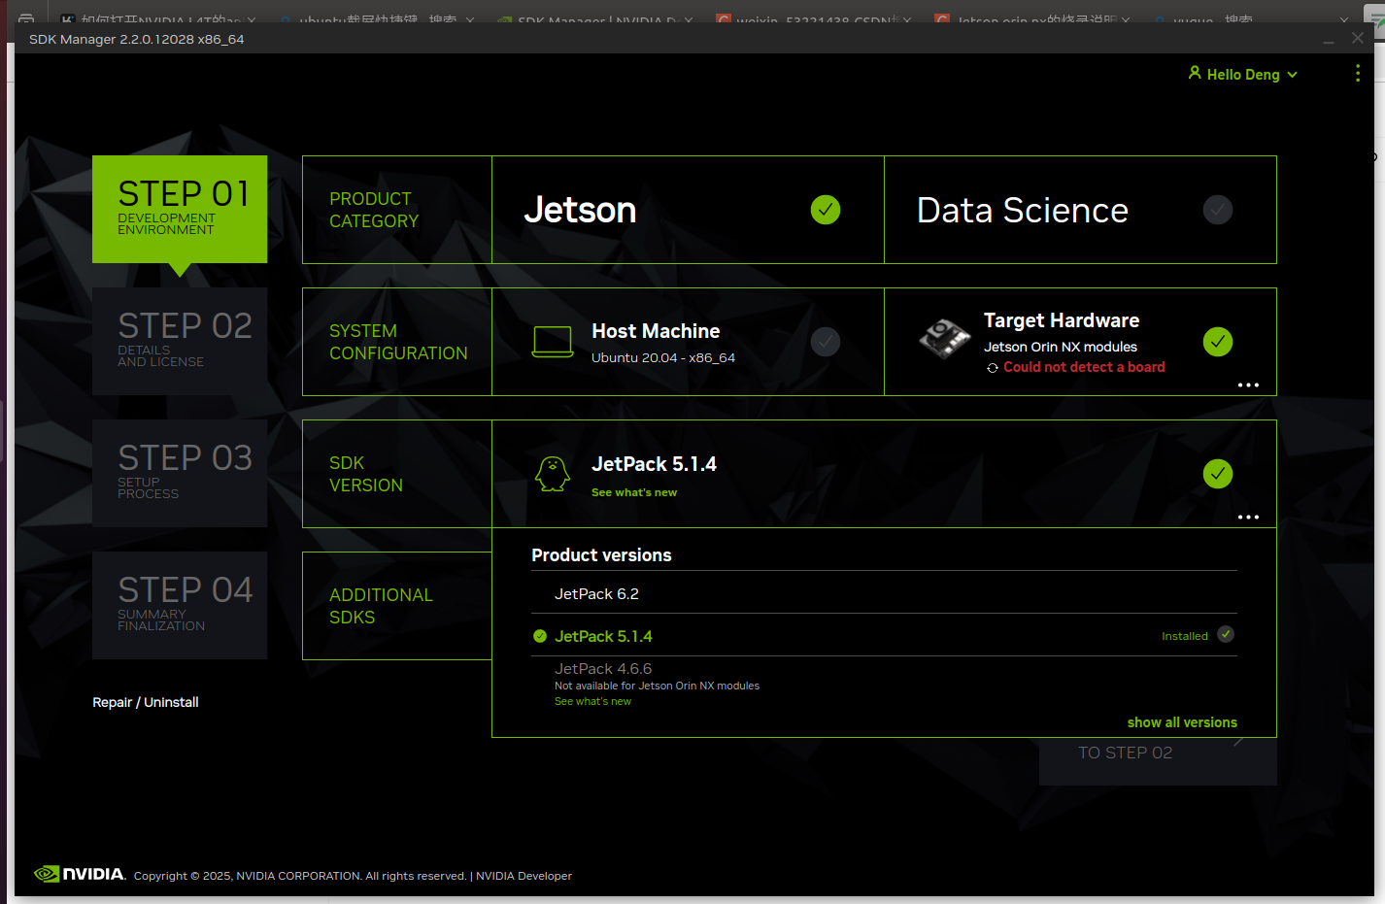Tick the gray checkmark on Data Science card

[1218, 210]
